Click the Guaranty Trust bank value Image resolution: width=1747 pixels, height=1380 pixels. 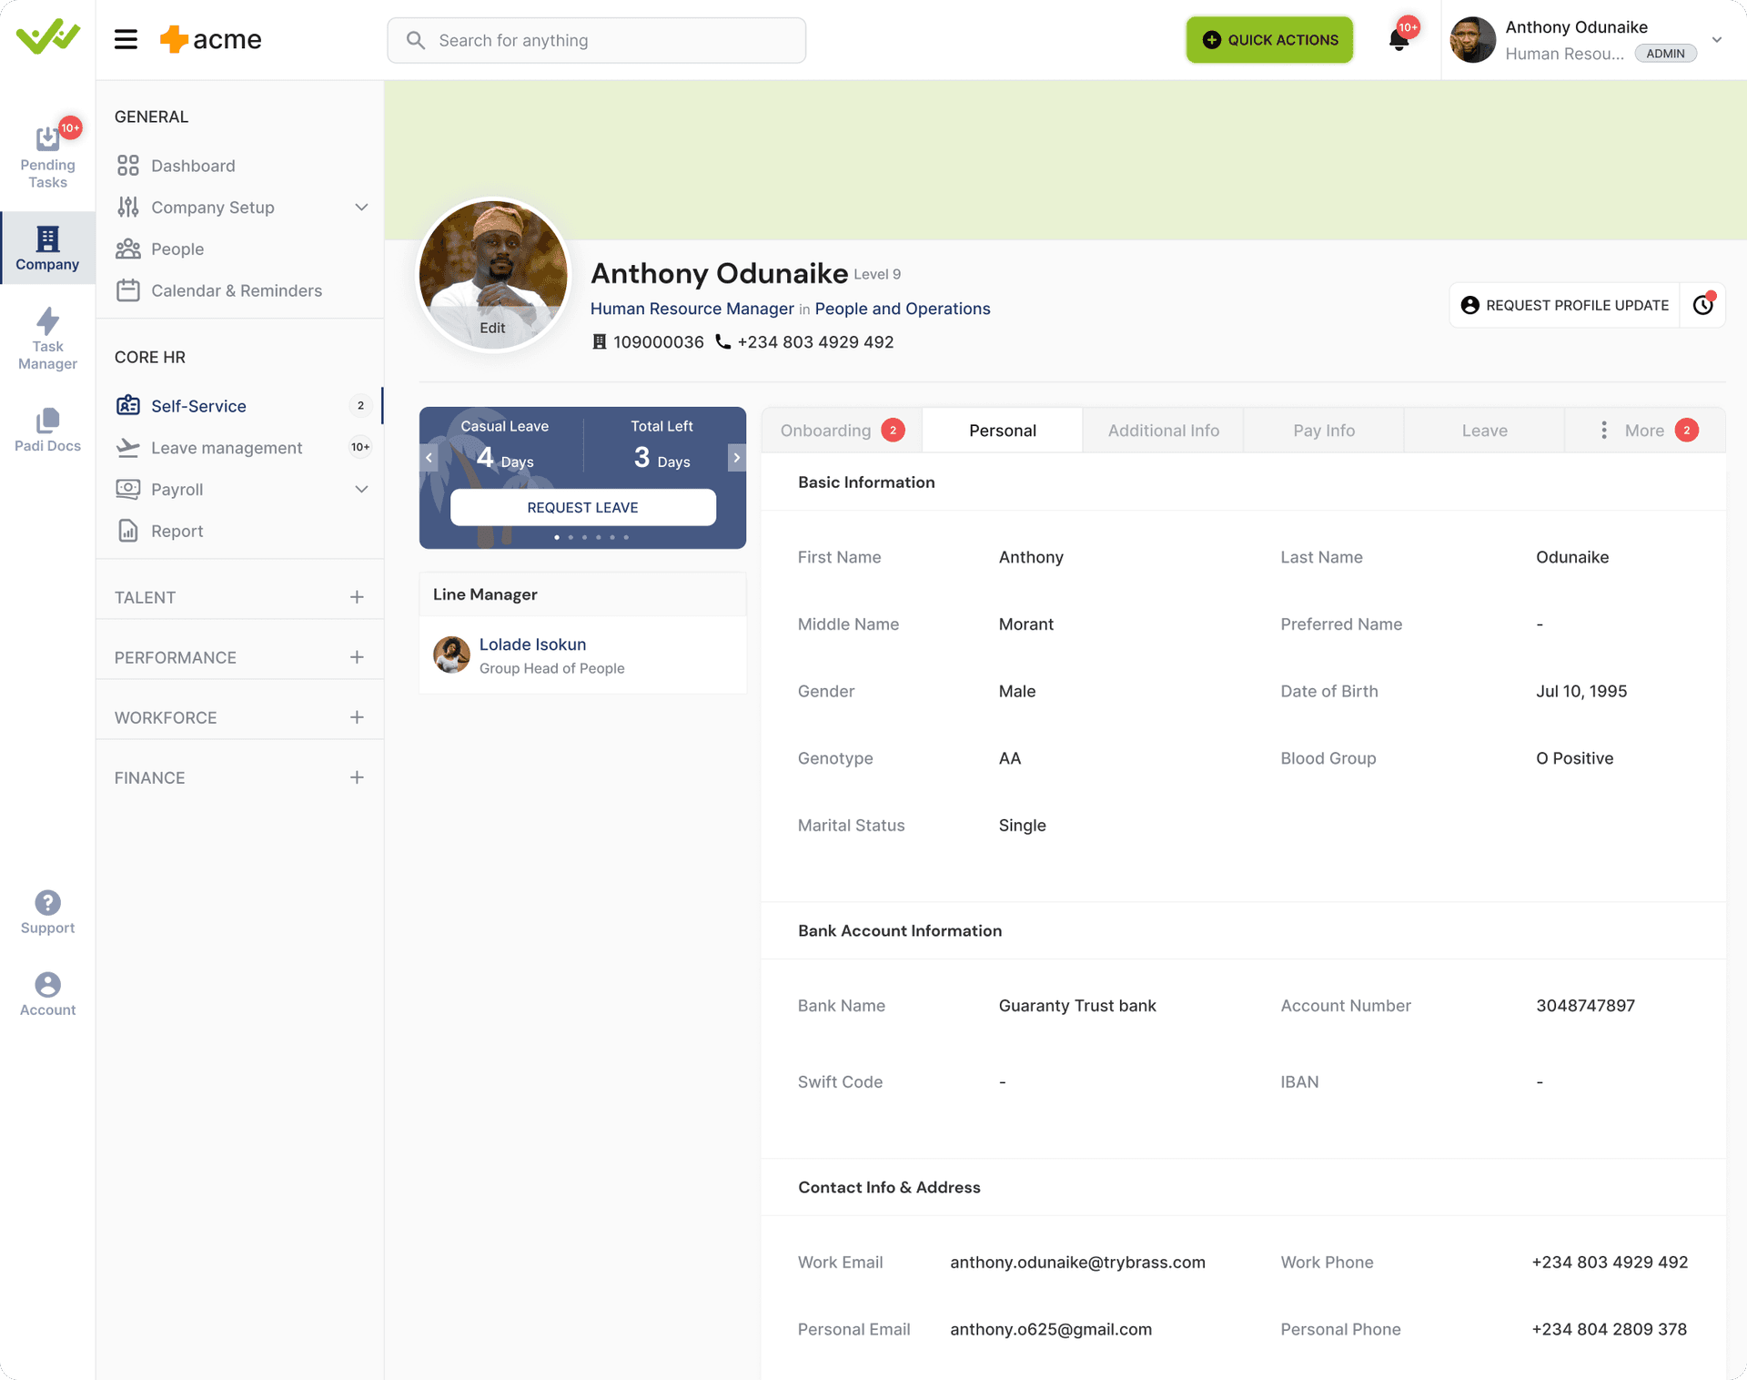tap(1076, 1005)
